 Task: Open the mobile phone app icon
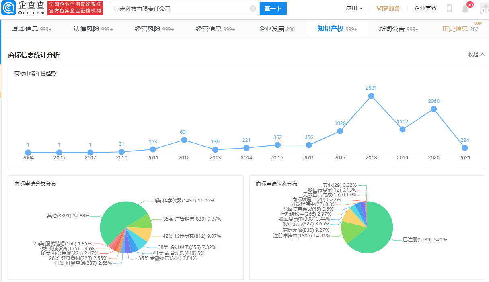tap(449, 8)
